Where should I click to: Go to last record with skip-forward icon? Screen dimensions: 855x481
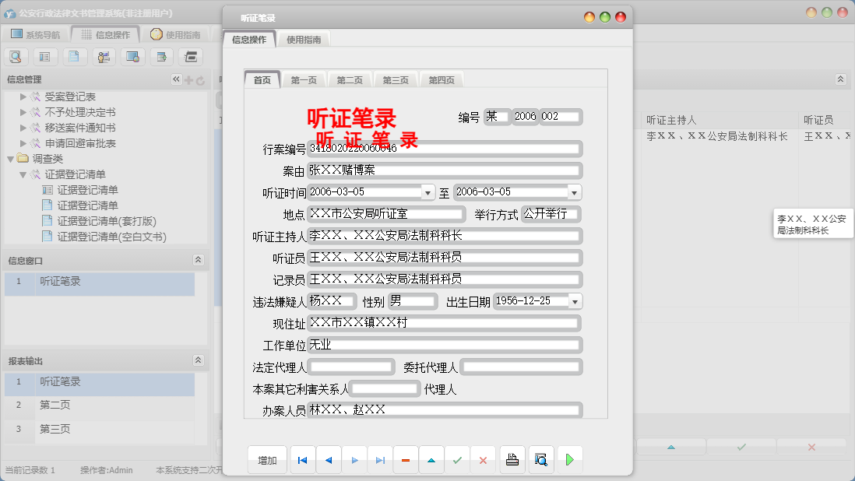[380, 459]
